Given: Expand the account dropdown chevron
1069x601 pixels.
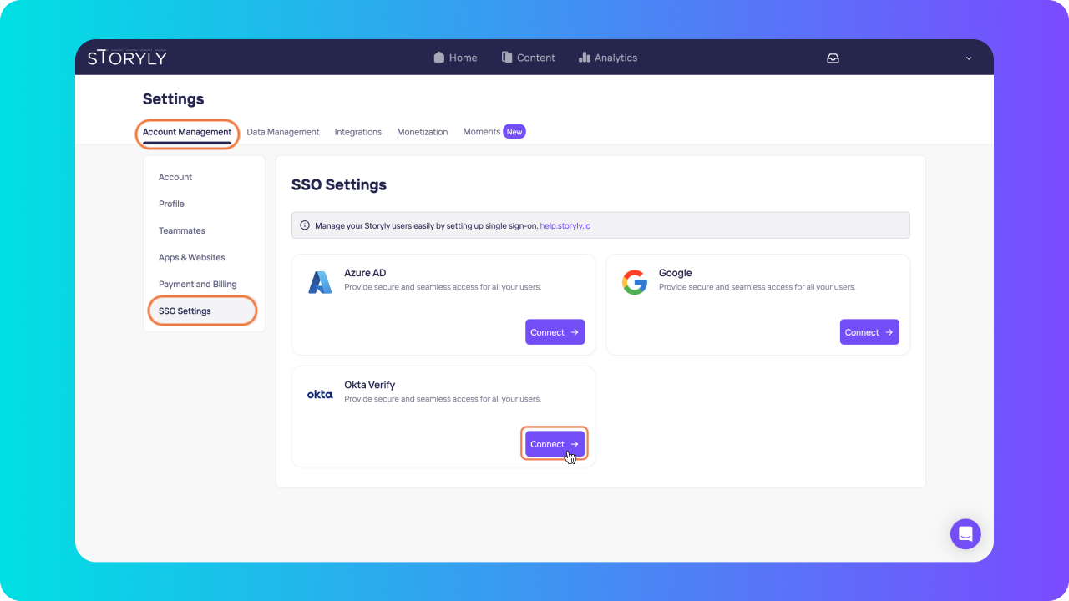Looking at the screenshot, I should (x=969, y=58).
